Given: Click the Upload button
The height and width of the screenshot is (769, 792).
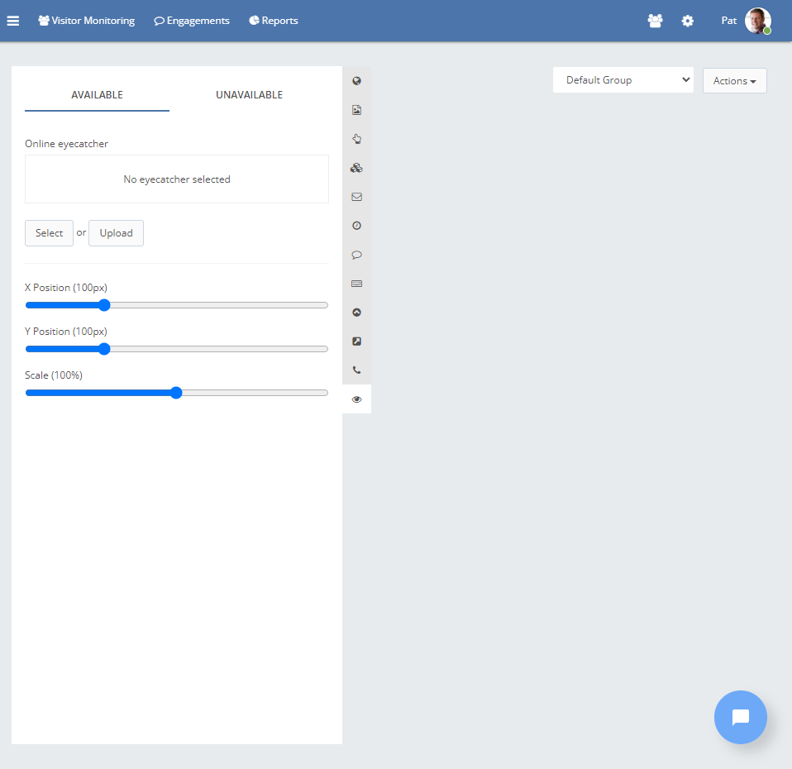Looking at the screenshot, I should pos(116,233).
